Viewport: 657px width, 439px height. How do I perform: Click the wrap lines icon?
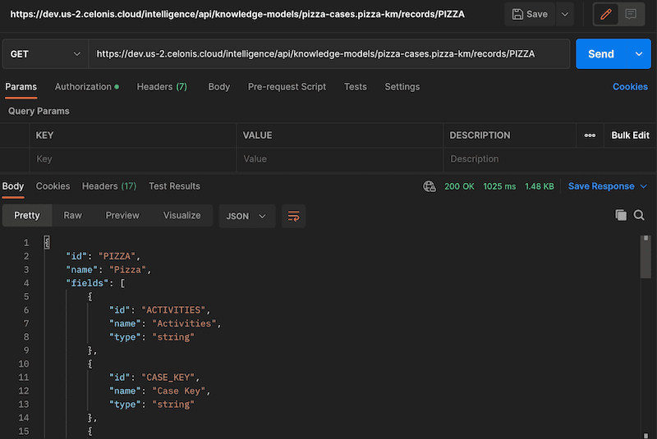293,216
